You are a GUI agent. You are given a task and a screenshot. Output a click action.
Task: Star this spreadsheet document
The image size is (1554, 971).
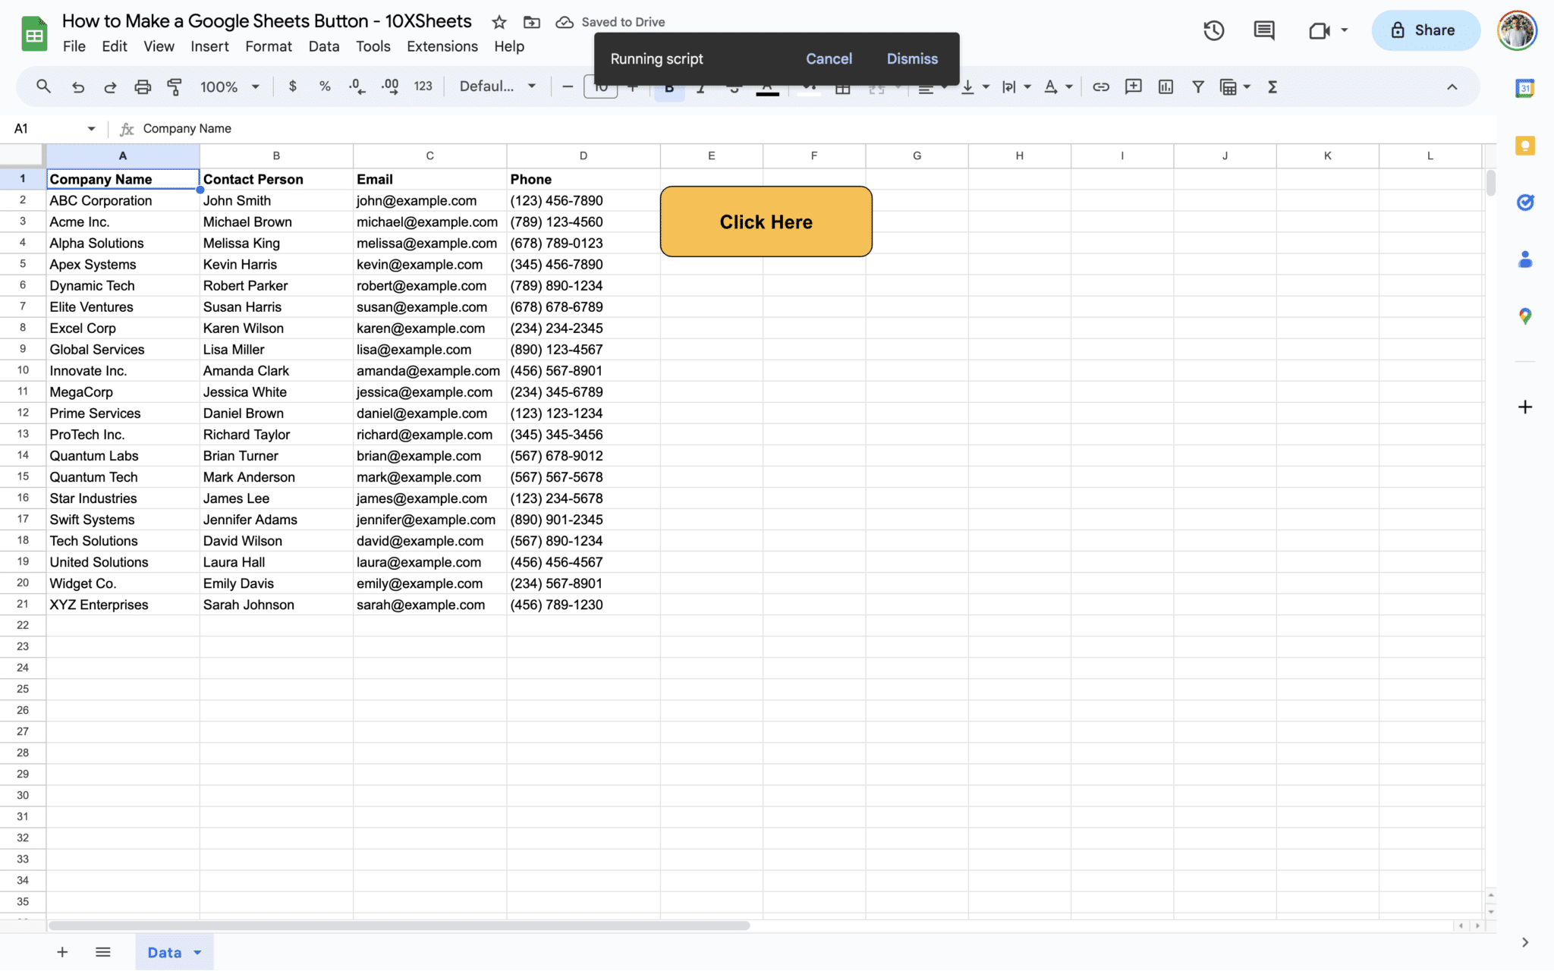[499, 22]
